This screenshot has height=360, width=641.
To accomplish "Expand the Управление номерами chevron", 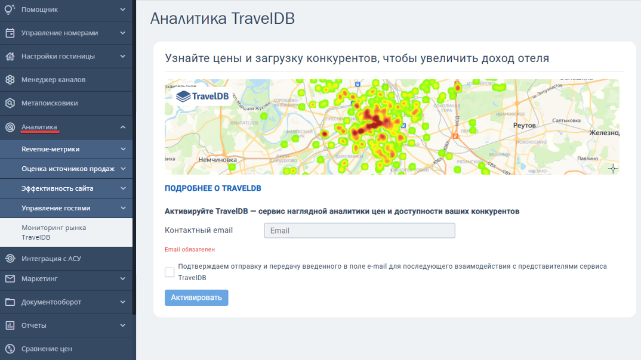I will 122,33.
